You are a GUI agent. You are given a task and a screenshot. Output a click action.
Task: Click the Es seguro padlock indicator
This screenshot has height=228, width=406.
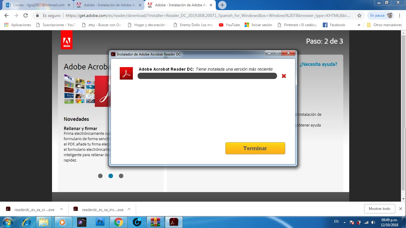click(48, 15)
